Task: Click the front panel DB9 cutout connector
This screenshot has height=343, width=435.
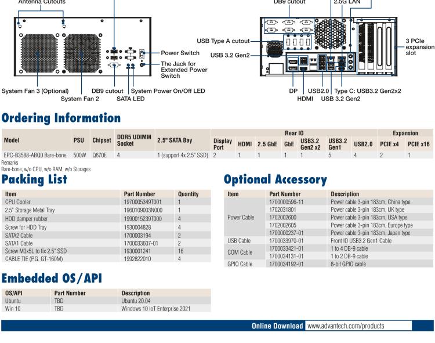Action: click(x=114, y=66)
